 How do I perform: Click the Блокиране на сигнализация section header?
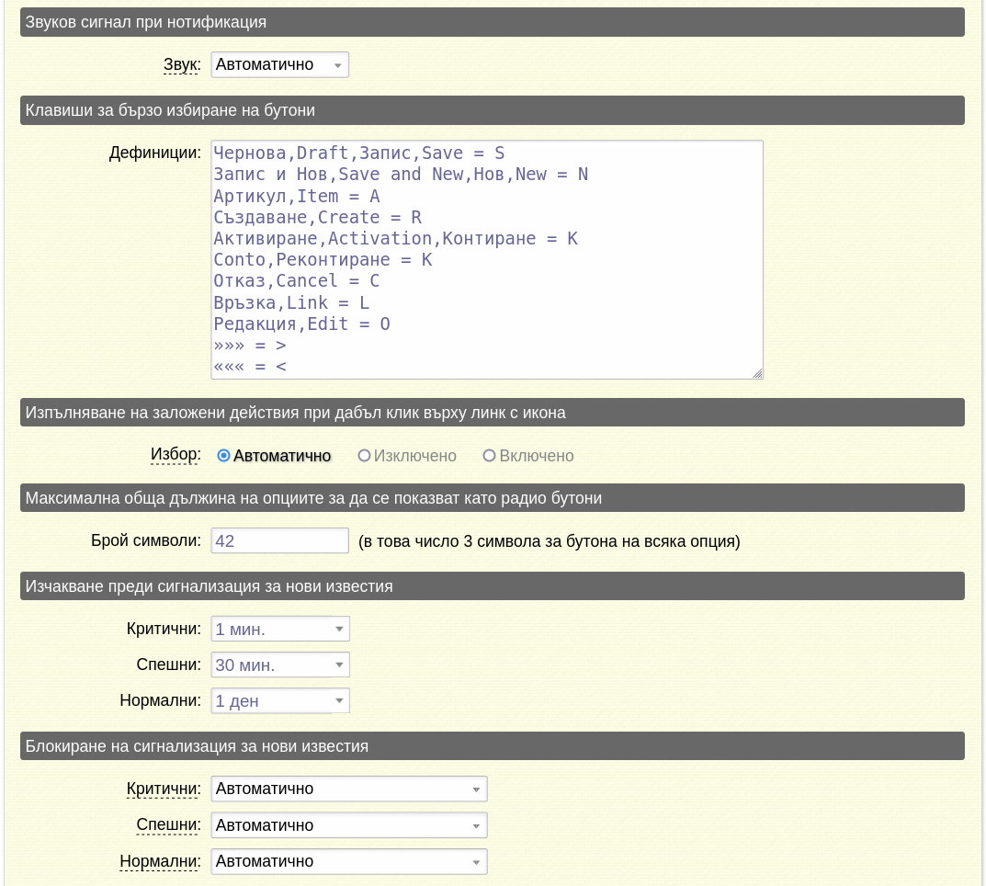coord(493,745)
